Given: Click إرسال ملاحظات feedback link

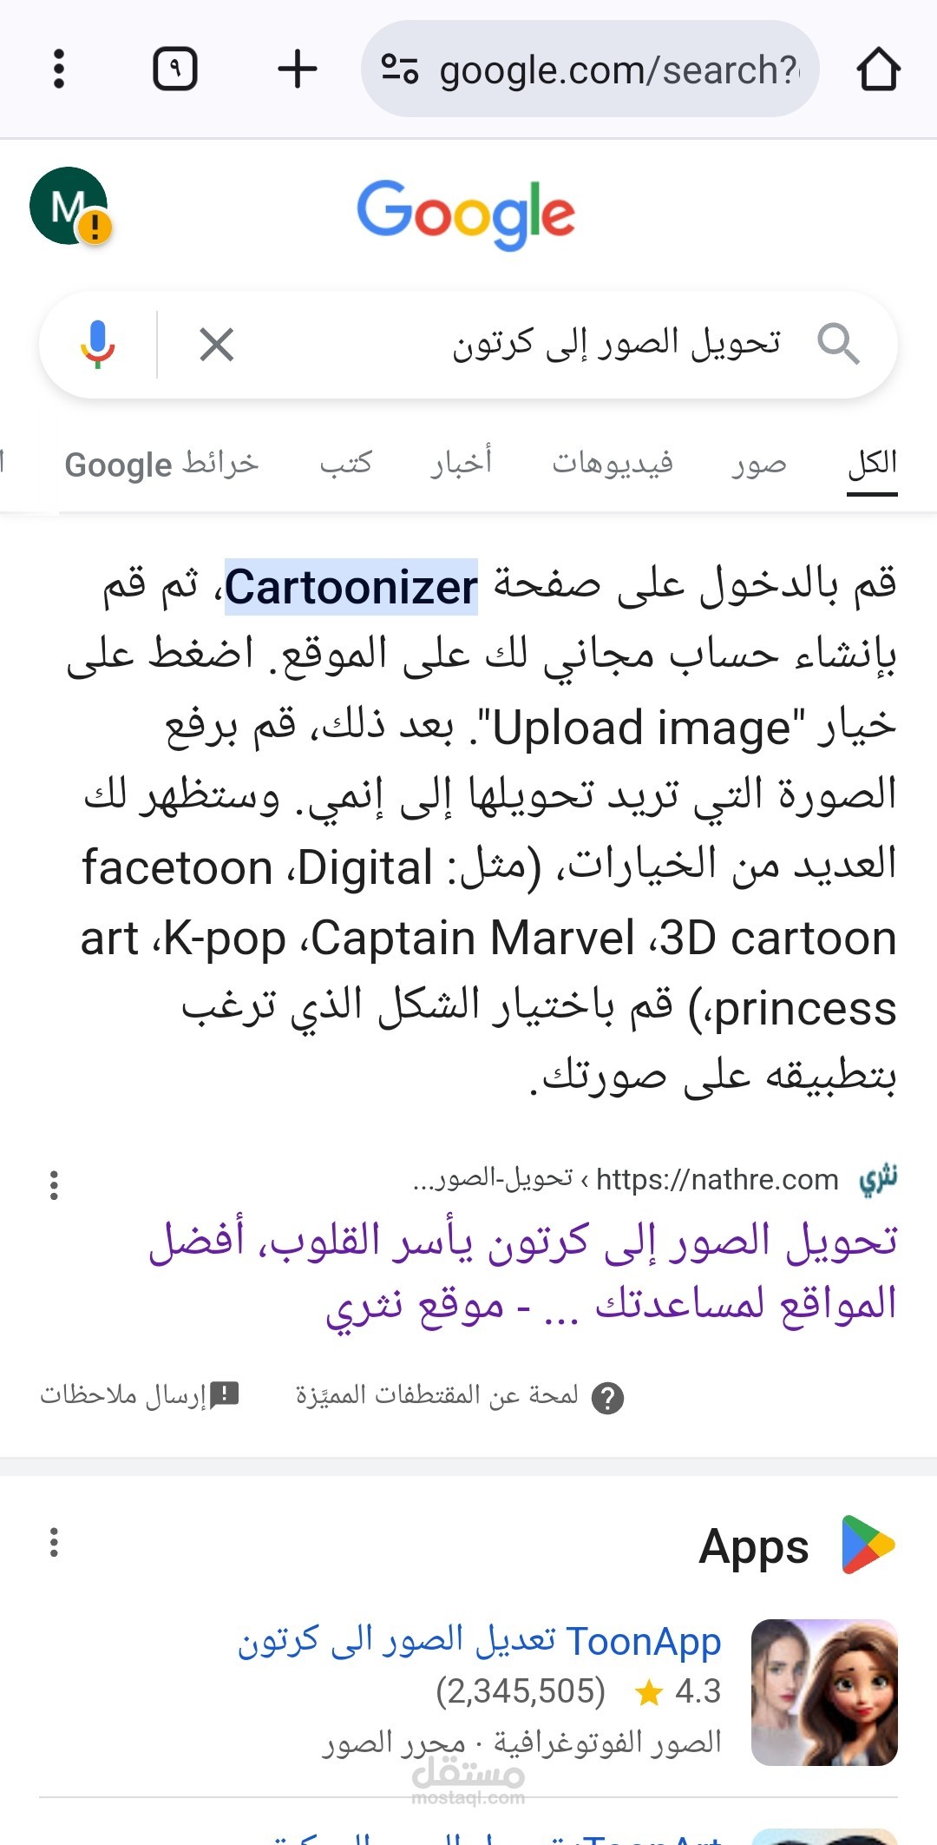Looking at the screenshot, I should (x=139, y=1395).
